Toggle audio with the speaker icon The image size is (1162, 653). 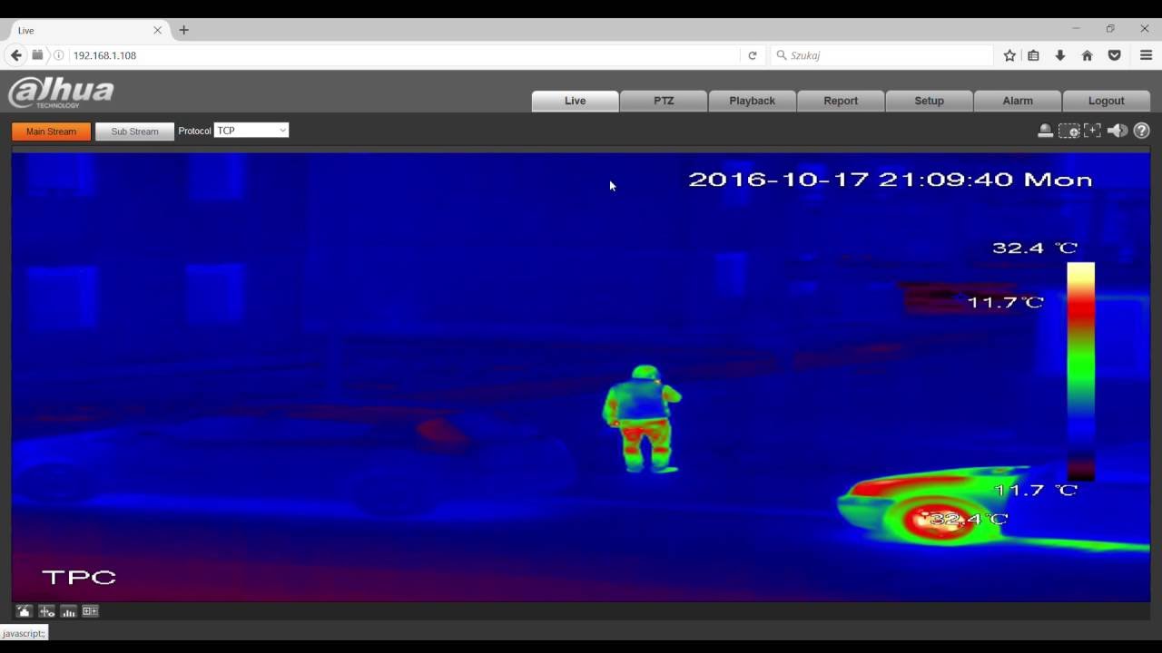tap(1118, 131)
